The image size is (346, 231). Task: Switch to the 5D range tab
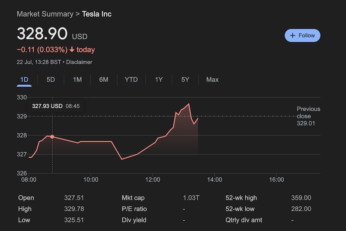[x=51, y=80]
